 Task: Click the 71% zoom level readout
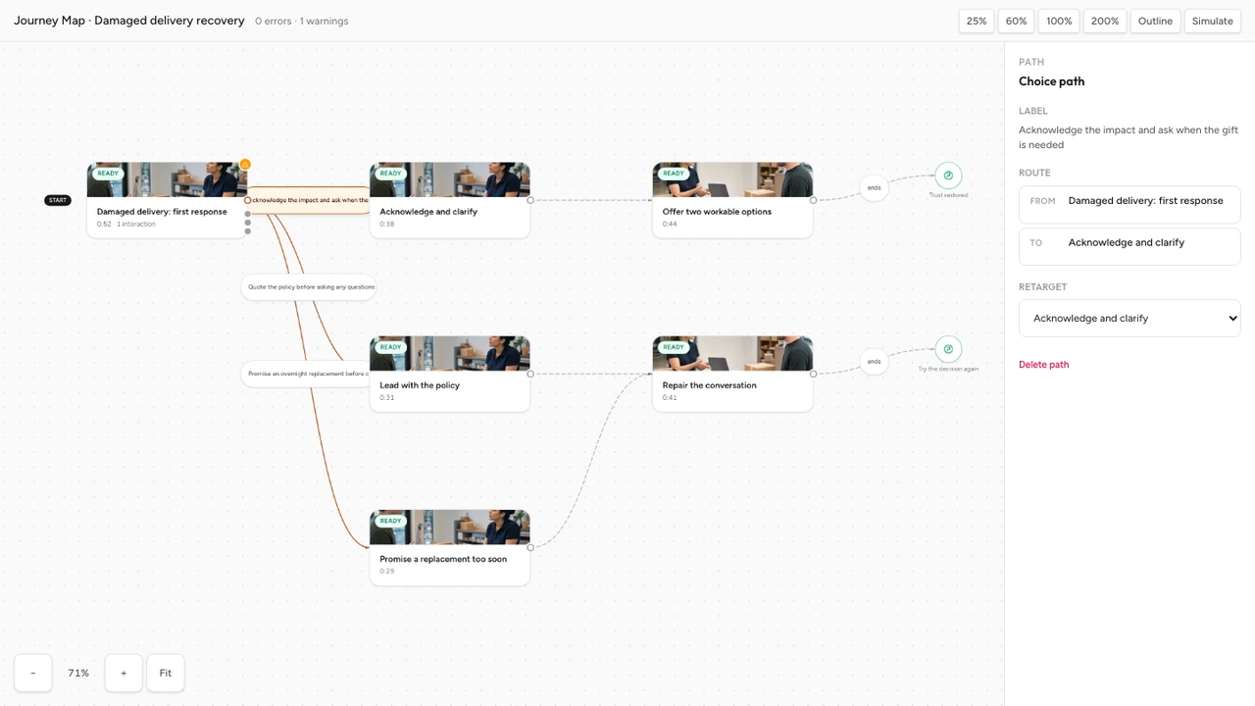(x=78, y=673)
